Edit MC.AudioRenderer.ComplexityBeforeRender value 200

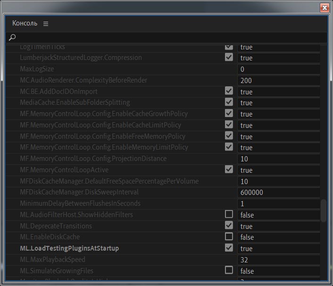(279, 81)
